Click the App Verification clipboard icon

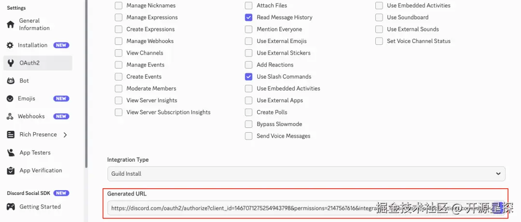click(11, 170)
